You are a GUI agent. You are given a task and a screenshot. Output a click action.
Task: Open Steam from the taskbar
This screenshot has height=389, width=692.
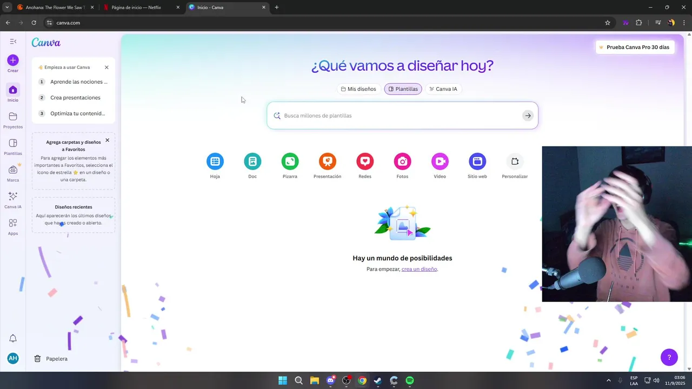tap(378, 380)
